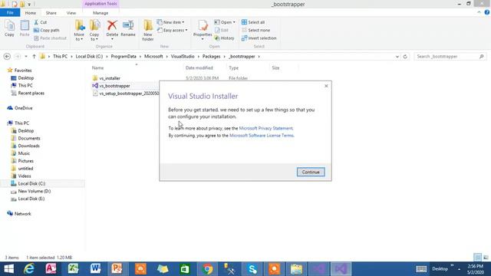The width and height of the screenshot is (491, 276).
Task: Select the Application Tools contextual tab
Action: (x=101, y=4)
